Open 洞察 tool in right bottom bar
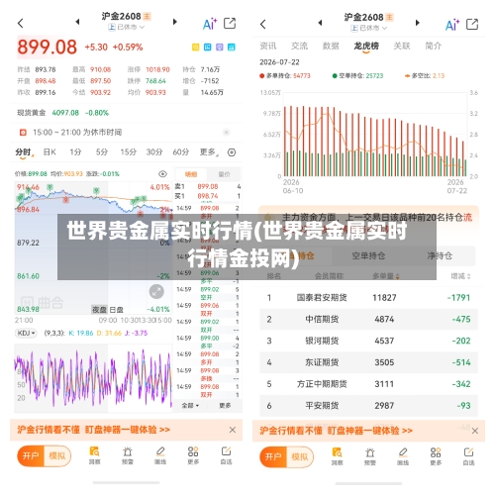 [x=338, y=456]
